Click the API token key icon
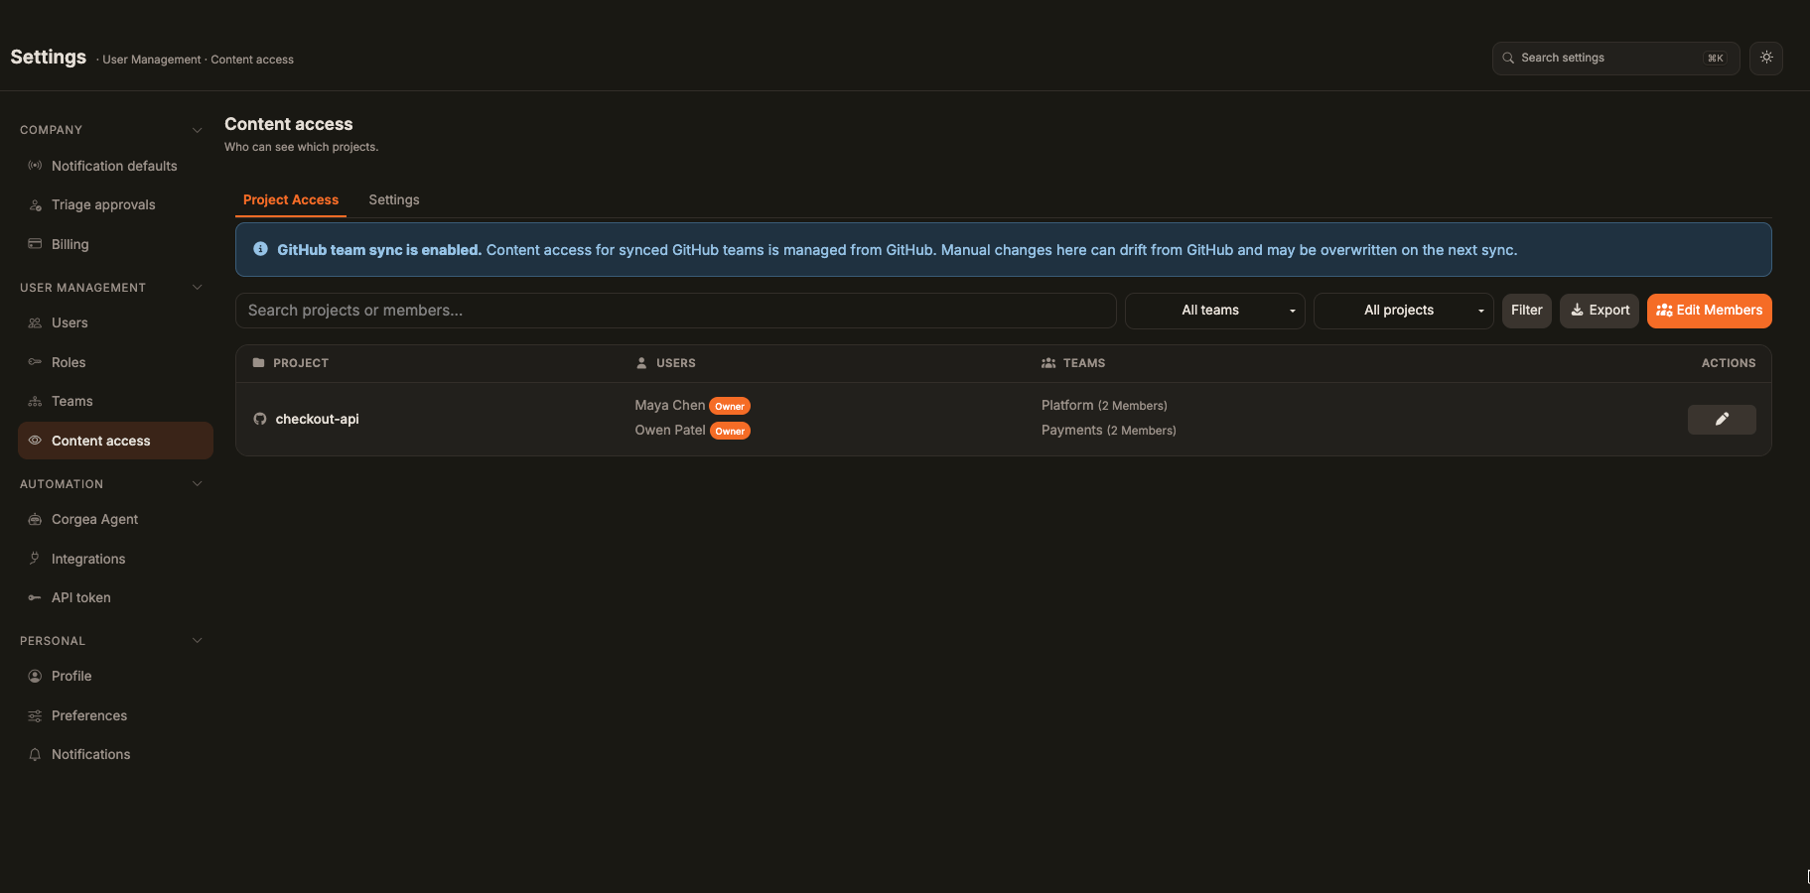This screenshot has width=1810, height=893. [x=35, y=597]
